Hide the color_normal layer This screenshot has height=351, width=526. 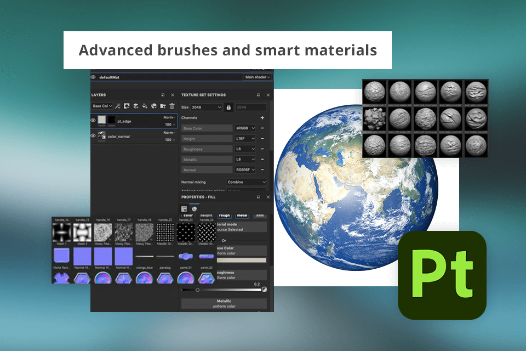point(93,135)
